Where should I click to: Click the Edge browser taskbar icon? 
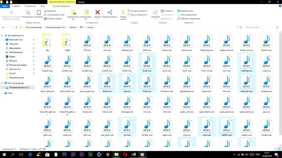[x=30, y=154]
